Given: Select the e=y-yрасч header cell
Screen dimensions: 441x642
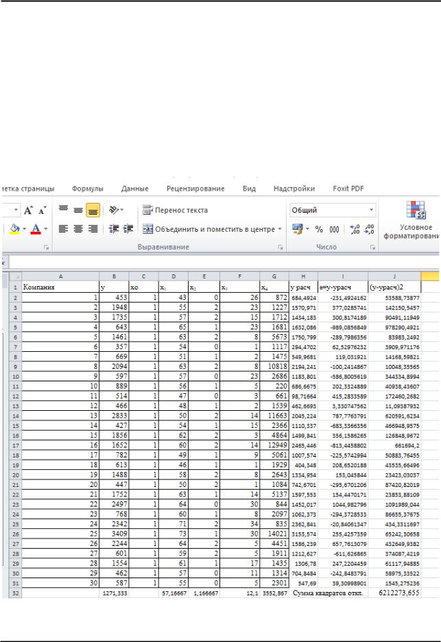Looking at the screenshot, I should tap(343, 287).
